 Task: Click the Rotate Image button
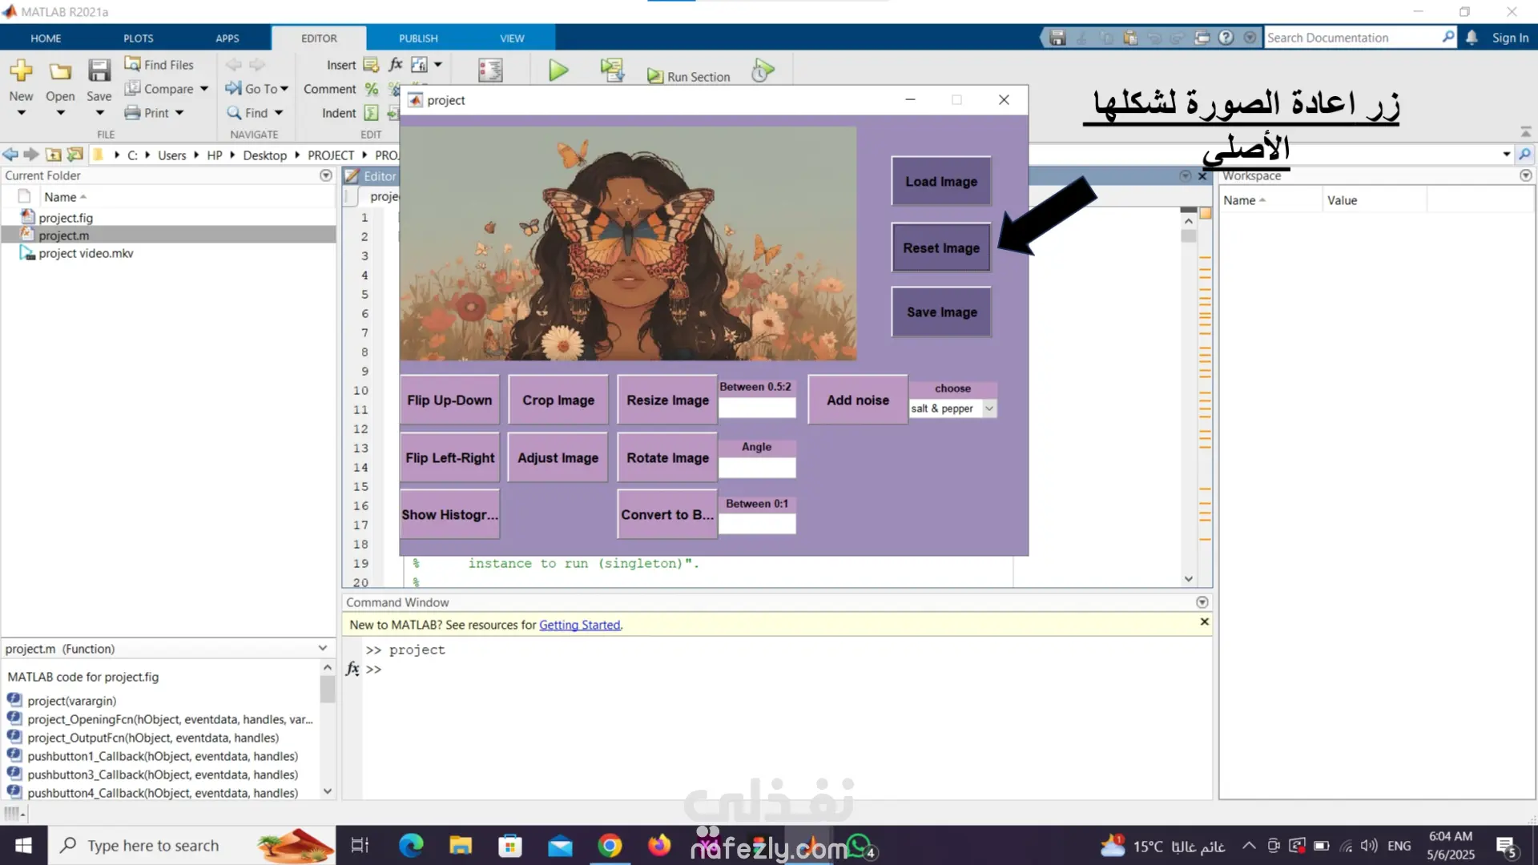click(667, 458)
